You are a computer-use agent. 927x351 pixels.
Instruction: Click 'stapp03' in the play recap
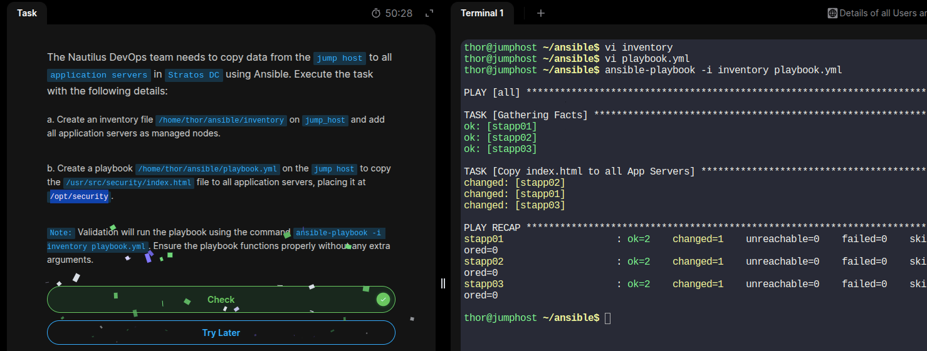pyautogui.click(x=484, y=284)
